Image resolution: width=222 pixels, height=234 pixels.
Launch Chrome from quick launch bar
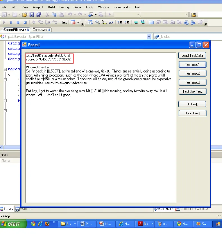pos(33,224)
